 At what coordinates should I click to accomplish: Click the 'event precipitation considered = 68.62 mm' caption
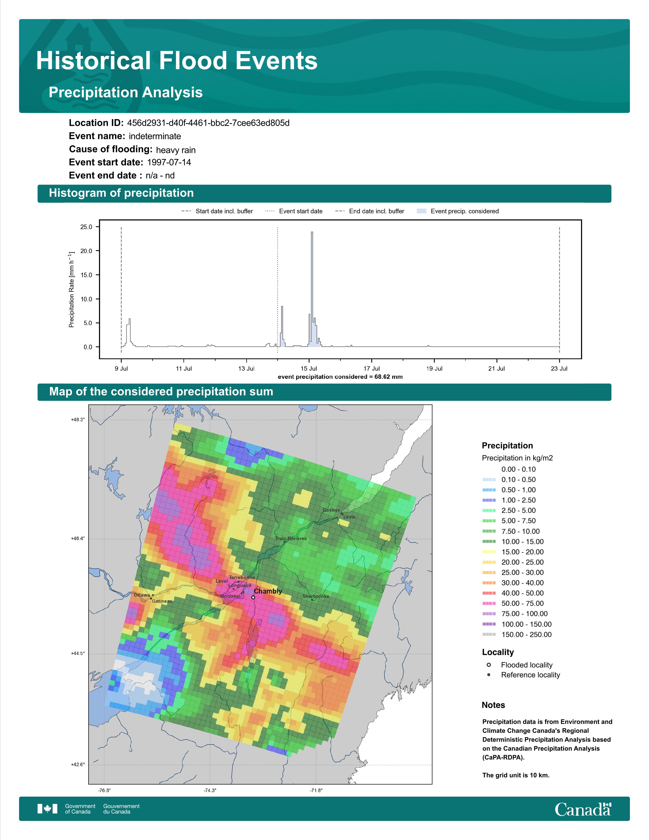(x=340, y=377)
